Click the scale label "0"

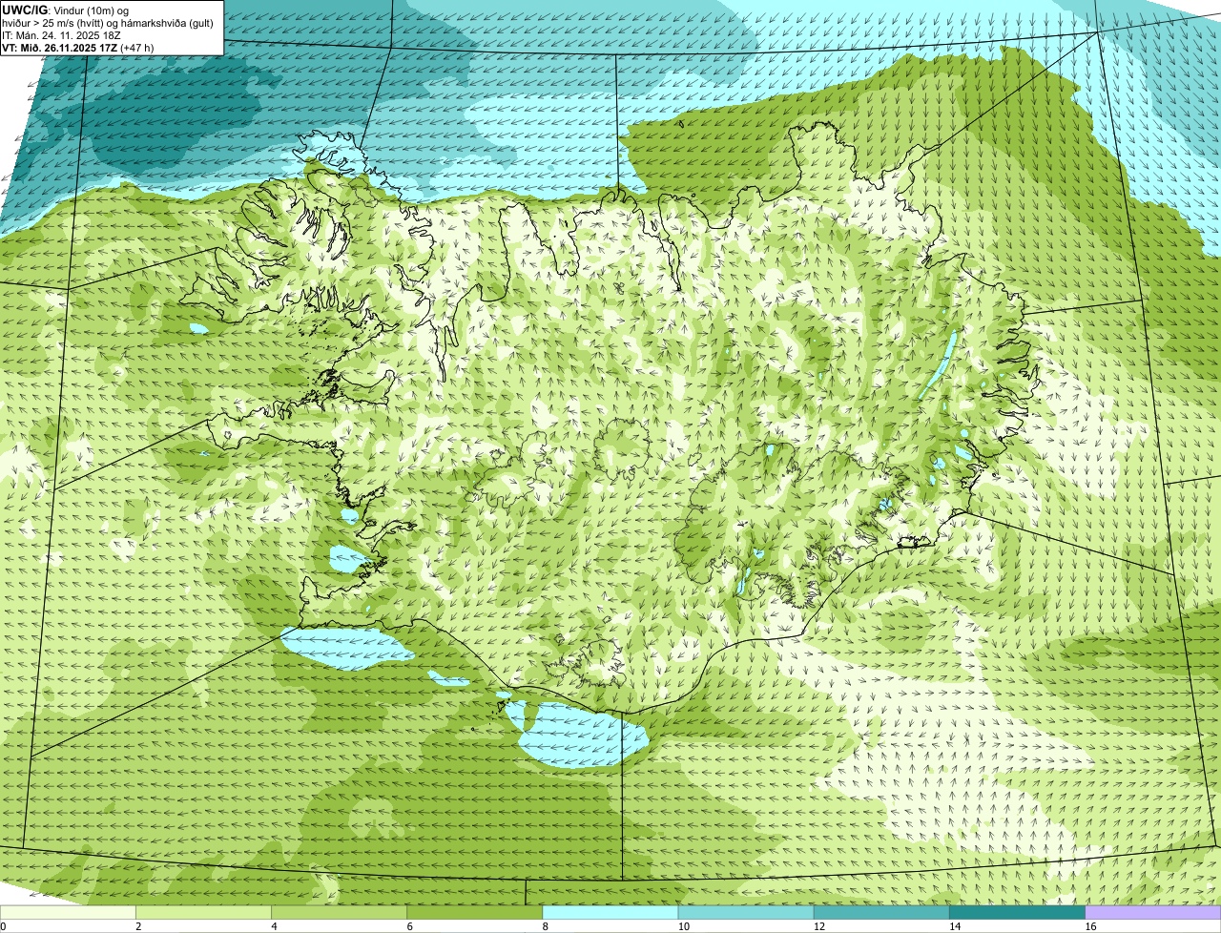tap(3, 926)
